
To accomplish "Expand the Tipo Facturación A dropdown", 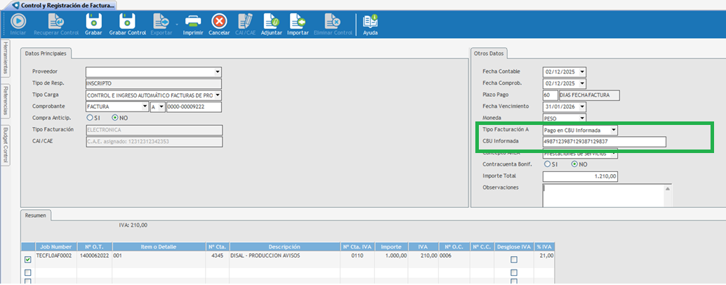I will coord(614,130).
